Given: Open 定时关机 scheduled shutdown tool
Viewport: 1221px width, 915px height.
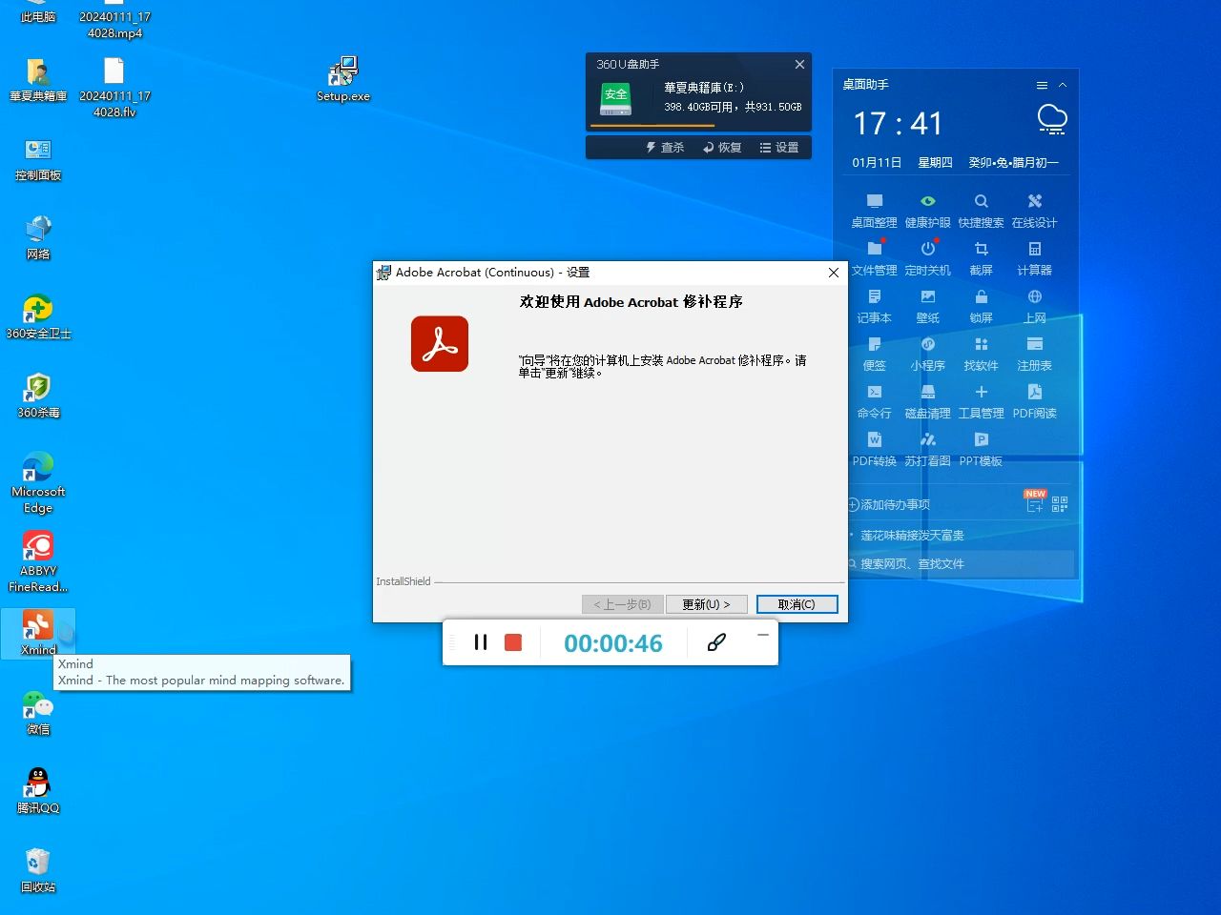Looking at the screenshot, I should 927,258.
